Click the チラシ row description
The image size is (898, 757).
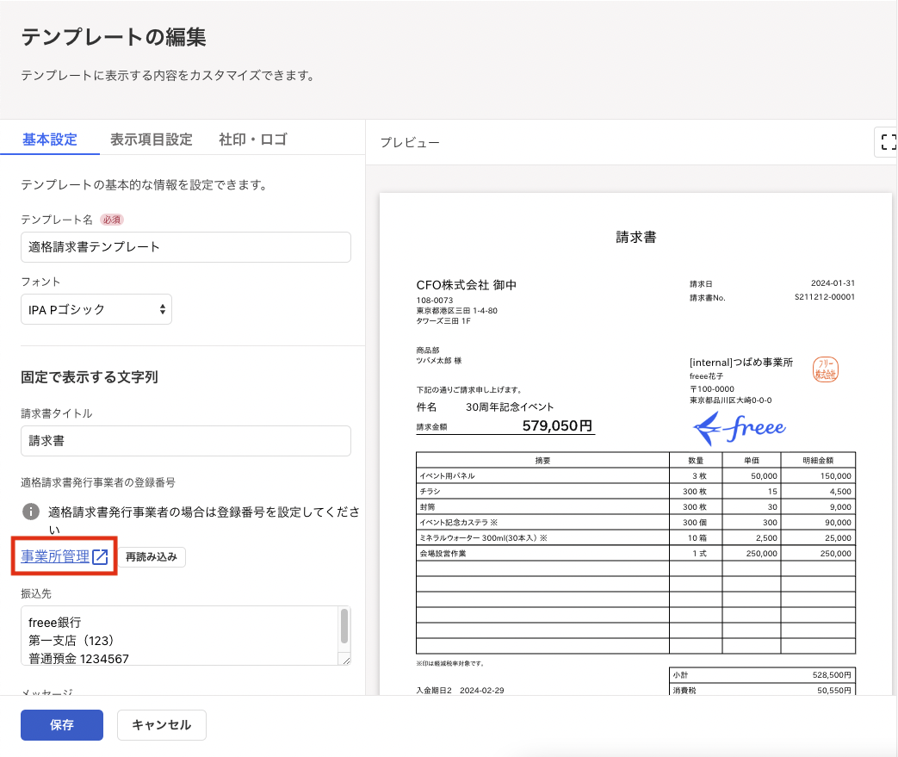point(430,491)
